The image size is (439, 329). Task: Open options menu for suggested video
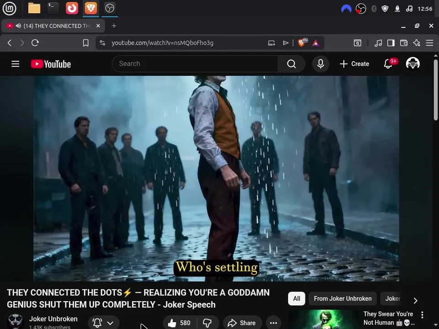pos(422,315)
